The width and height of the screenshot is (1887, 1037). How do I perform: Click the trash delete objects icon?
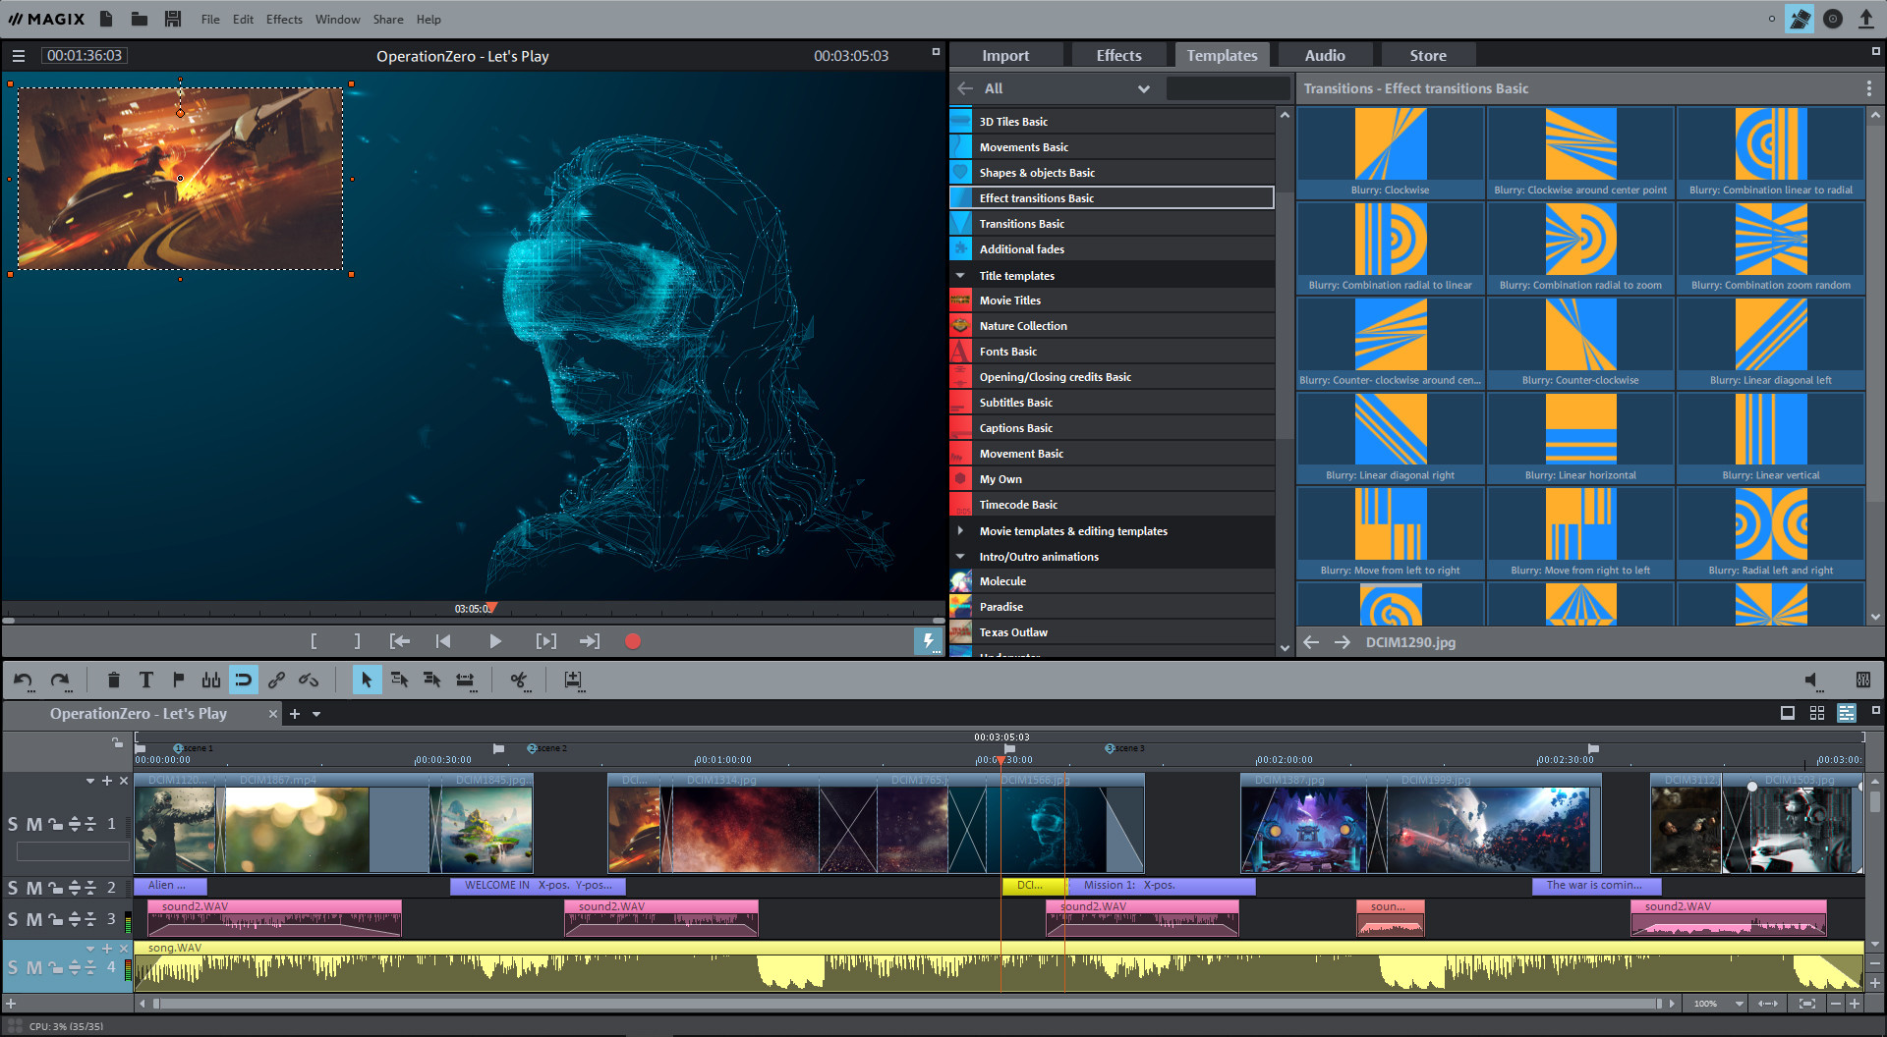coord(113,680)
